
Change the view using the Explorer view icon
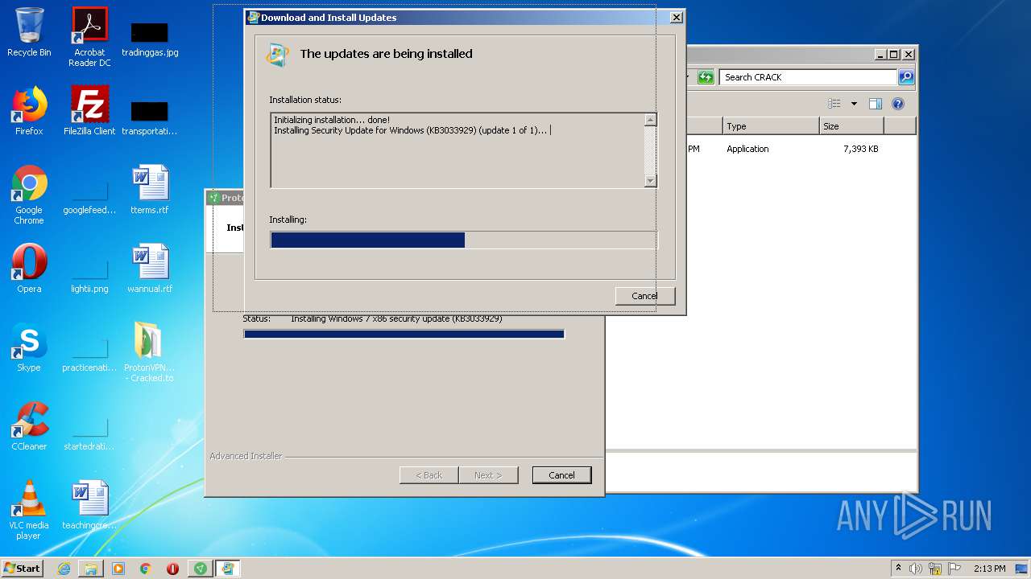coord(834,104)
